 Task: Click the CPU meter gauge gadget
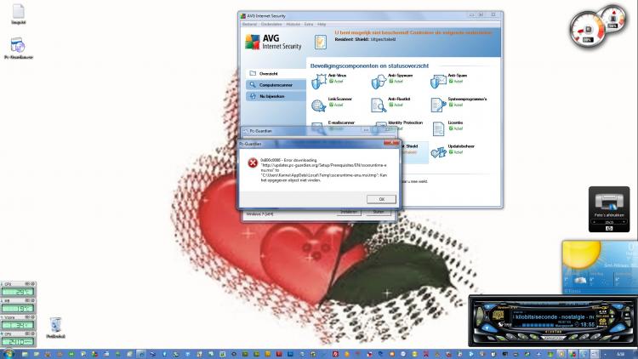point(587,30)
